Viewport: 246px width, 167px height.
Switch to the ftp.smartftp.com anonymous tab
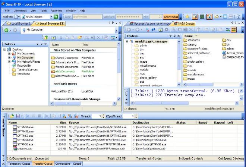tap(150, 23)
